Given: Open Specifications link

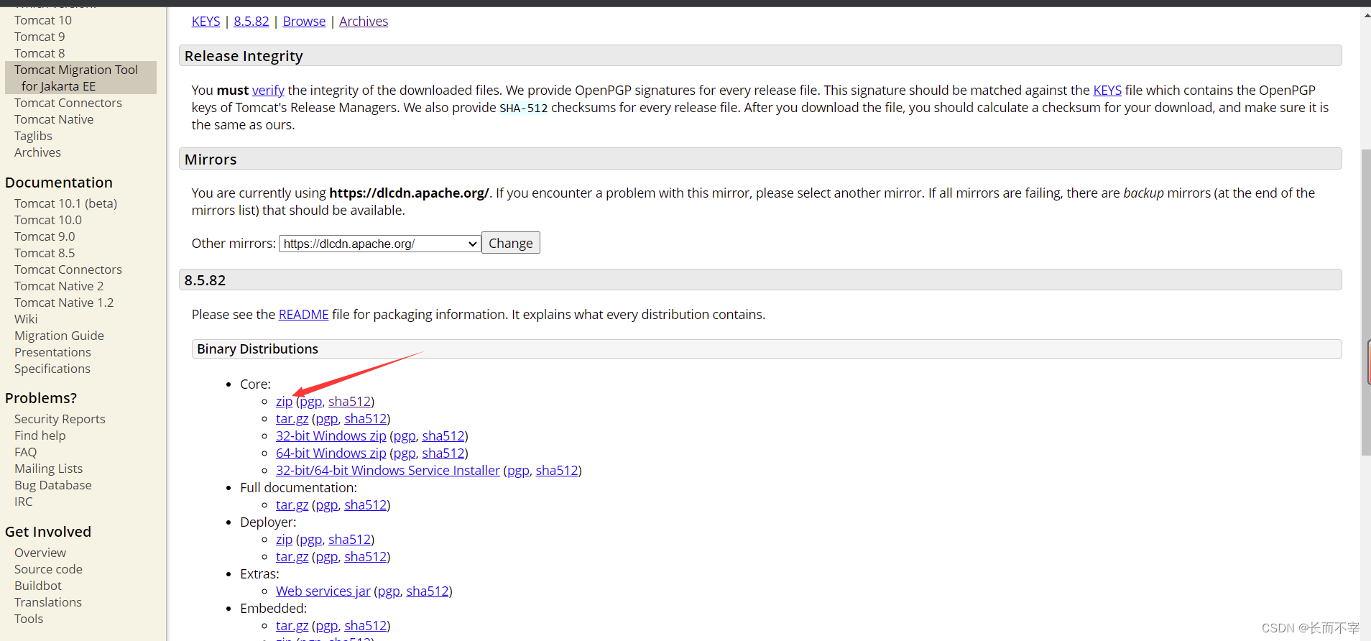Looking at the screenshot, I should click(x=52, y=369).
